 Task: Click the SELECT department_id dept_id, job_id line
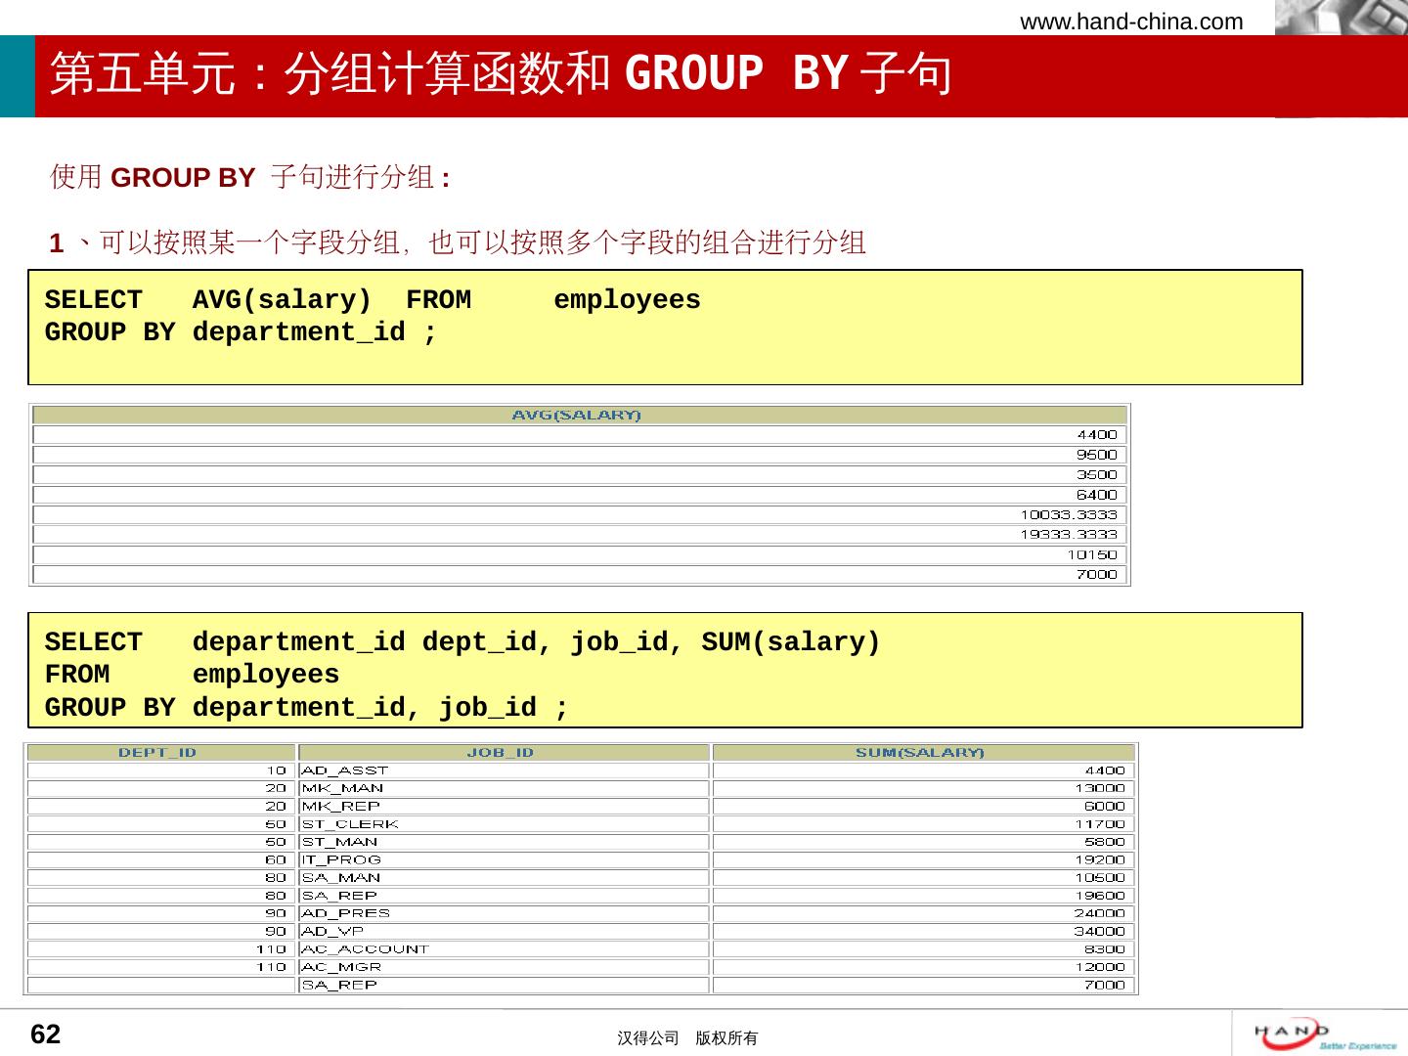pyautogui.click(x=462, y=643)
